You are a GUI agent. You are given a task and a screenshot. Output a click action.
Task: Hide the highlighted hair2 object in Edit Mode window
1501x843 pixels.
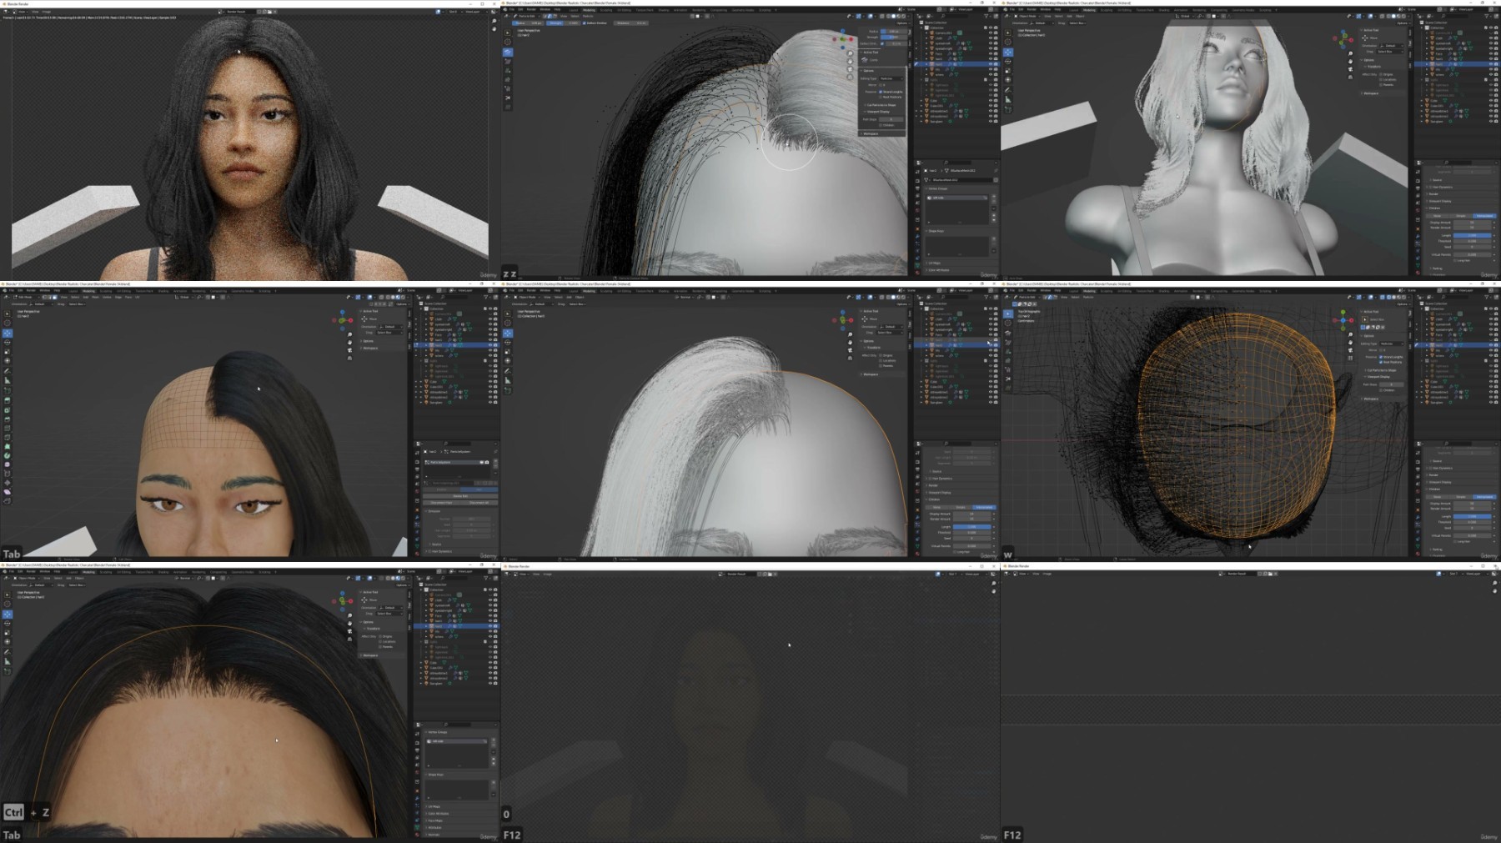(489, 345)
